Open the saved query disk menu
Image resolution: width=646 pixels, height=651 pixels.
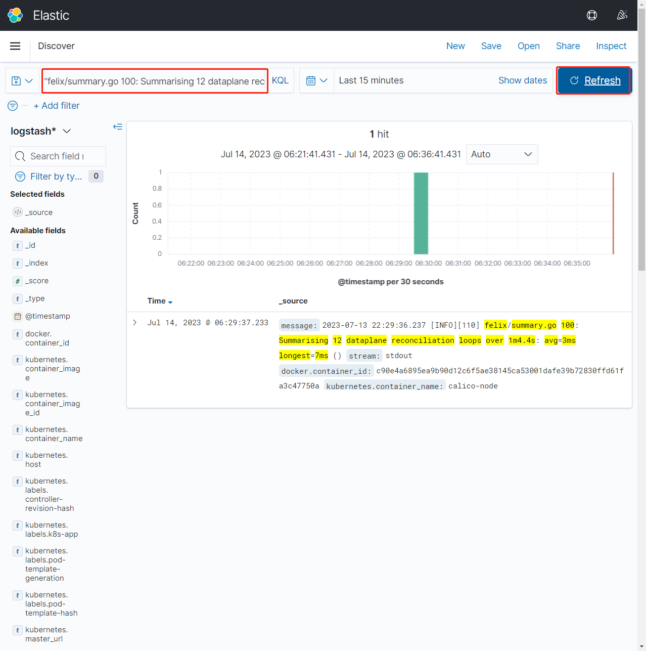pos(22,81)
